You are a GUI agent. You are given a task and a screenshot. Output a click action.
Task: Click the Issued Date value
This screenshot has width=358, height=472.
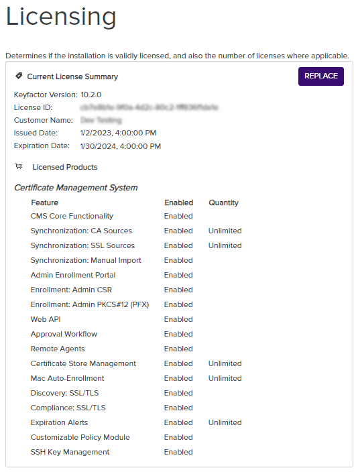point(118,133)
